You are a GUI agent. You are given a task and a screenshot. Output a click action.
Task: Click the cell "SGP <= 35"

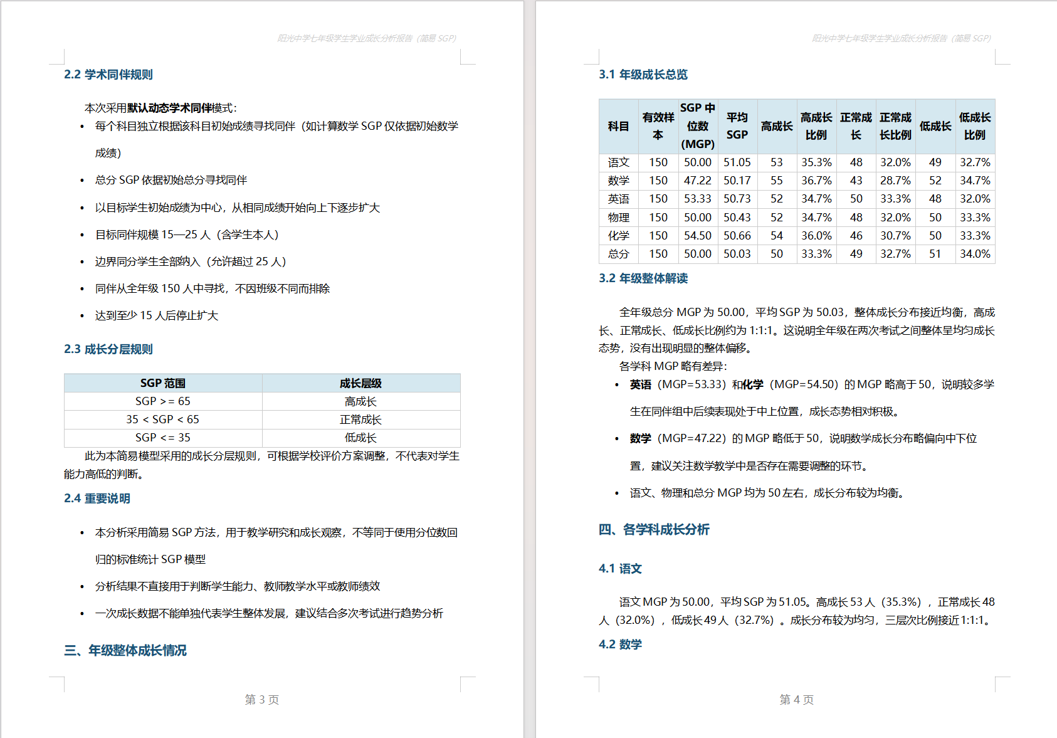(163, 438)
